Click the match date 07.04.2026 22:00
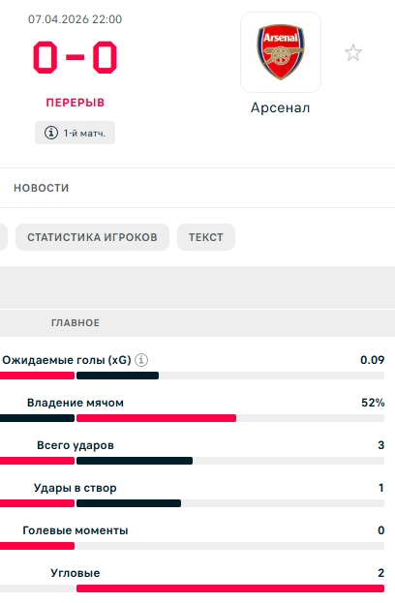The height and width of the screenshot is (603, 395). (x=75, y=19)
